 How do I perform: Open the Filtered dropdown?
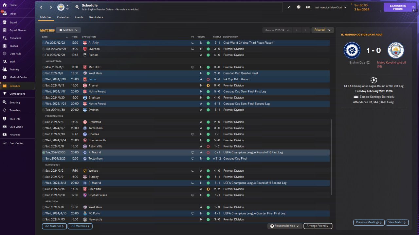tap(322, 30)
